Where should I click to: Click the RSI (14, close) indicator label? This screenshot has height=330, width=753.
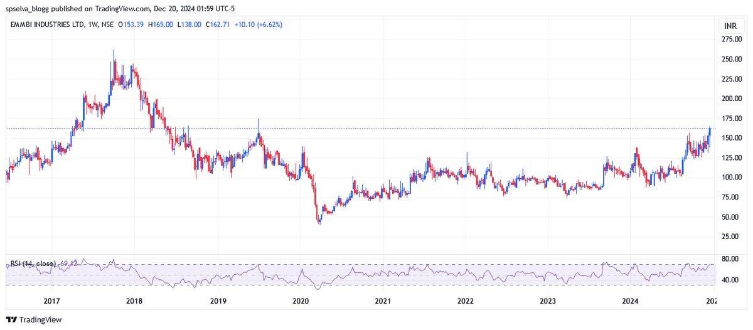click(33, 263)
